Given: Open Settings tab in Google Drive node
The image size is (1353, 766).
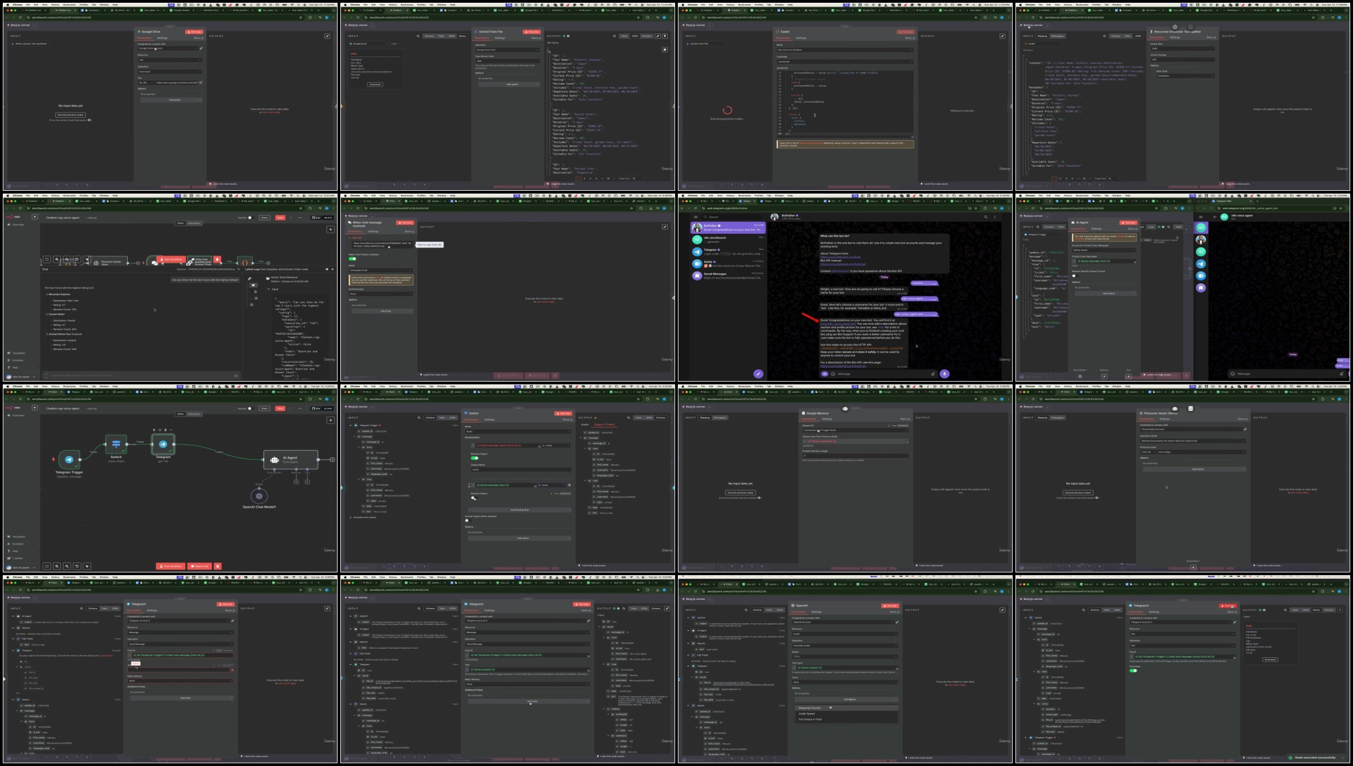Looking at the screenshot, I should 162,38.
